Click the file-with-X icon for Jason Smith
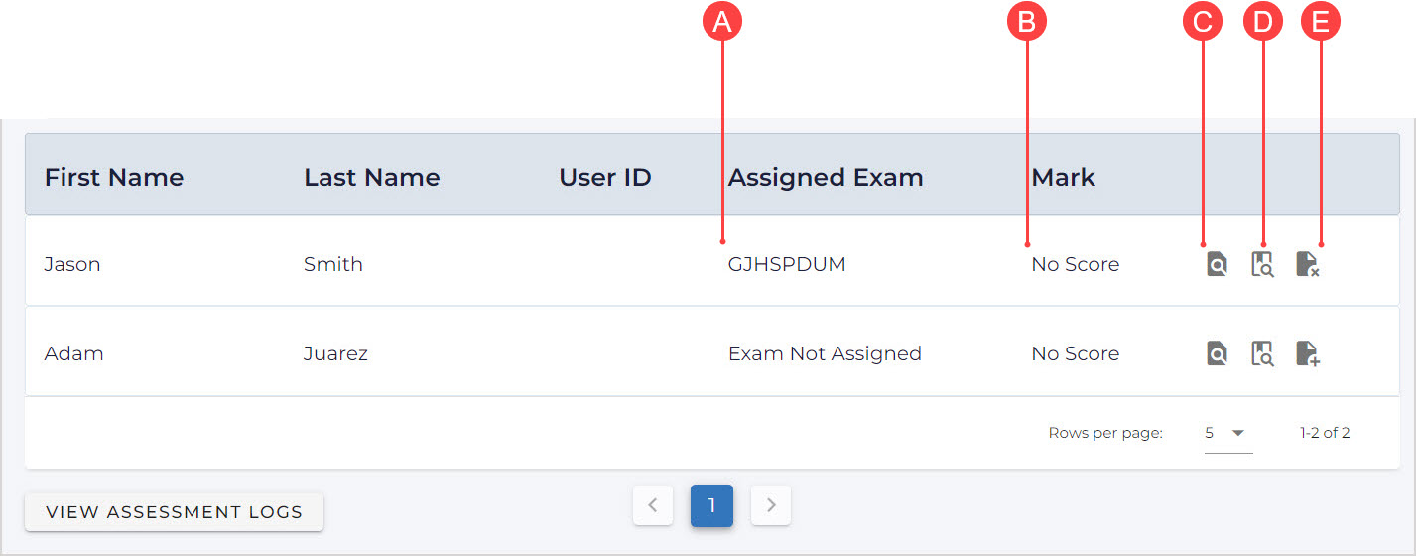The image size is (1416, 556). coord(1308,264)
